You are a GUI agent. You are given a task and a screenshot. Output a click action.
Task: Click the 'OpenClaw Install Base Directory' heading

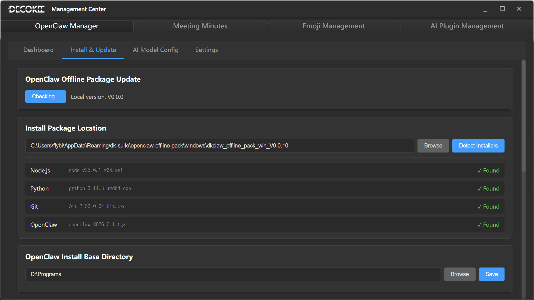pyautogui.click(x=79, y=257)
